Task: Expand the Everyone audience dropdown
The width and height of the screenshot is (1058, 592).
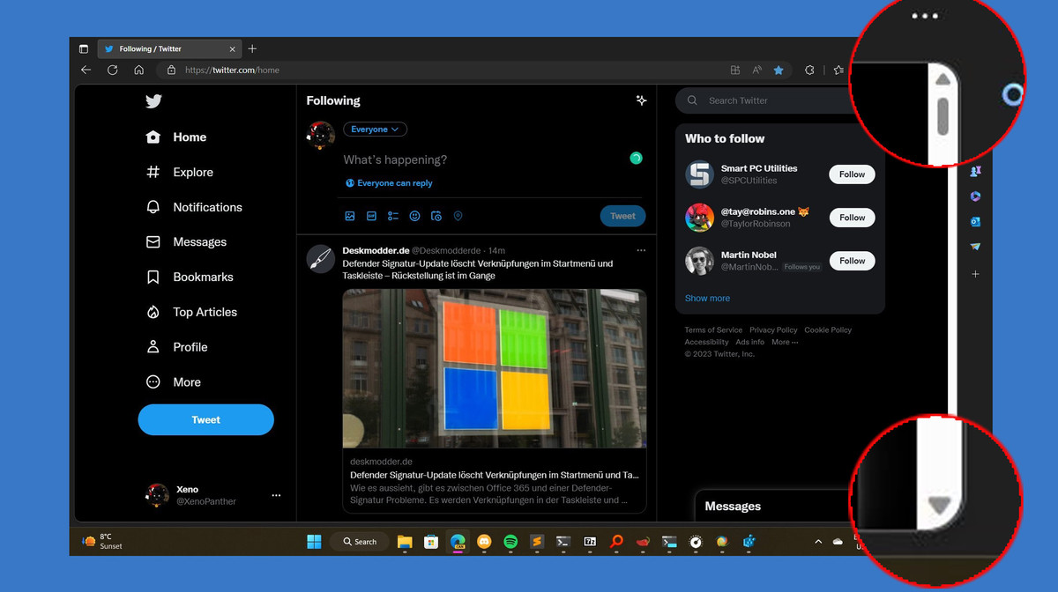Action: 375,129
